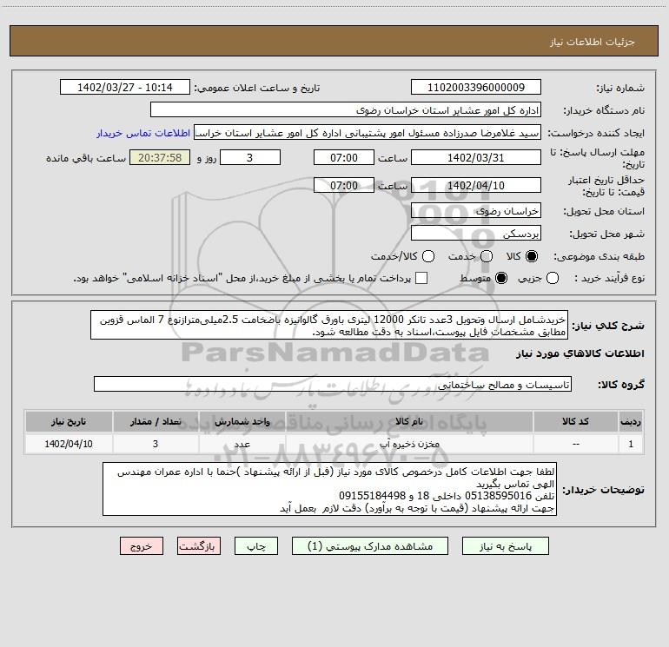
Task: Click the delivery city بردسکن field
Action: pyautogui.click(x=476, y=233)
